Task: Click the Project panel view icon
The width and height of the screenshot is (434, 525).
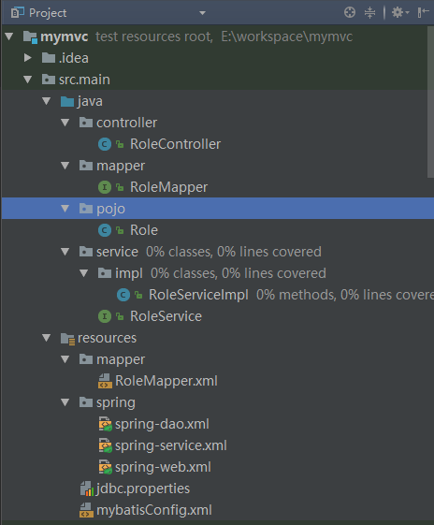Action: coord(18,13)
